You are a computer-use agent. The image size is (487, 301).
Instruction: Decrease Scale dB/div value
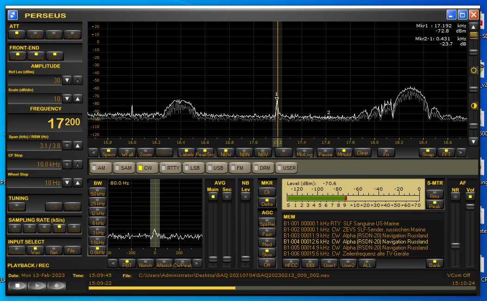[x=67, y=99]
